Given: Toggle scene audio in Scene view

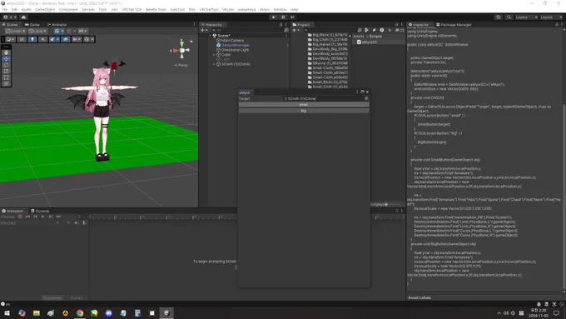Looking at the screenshot, I should click(x=42, y=39).
